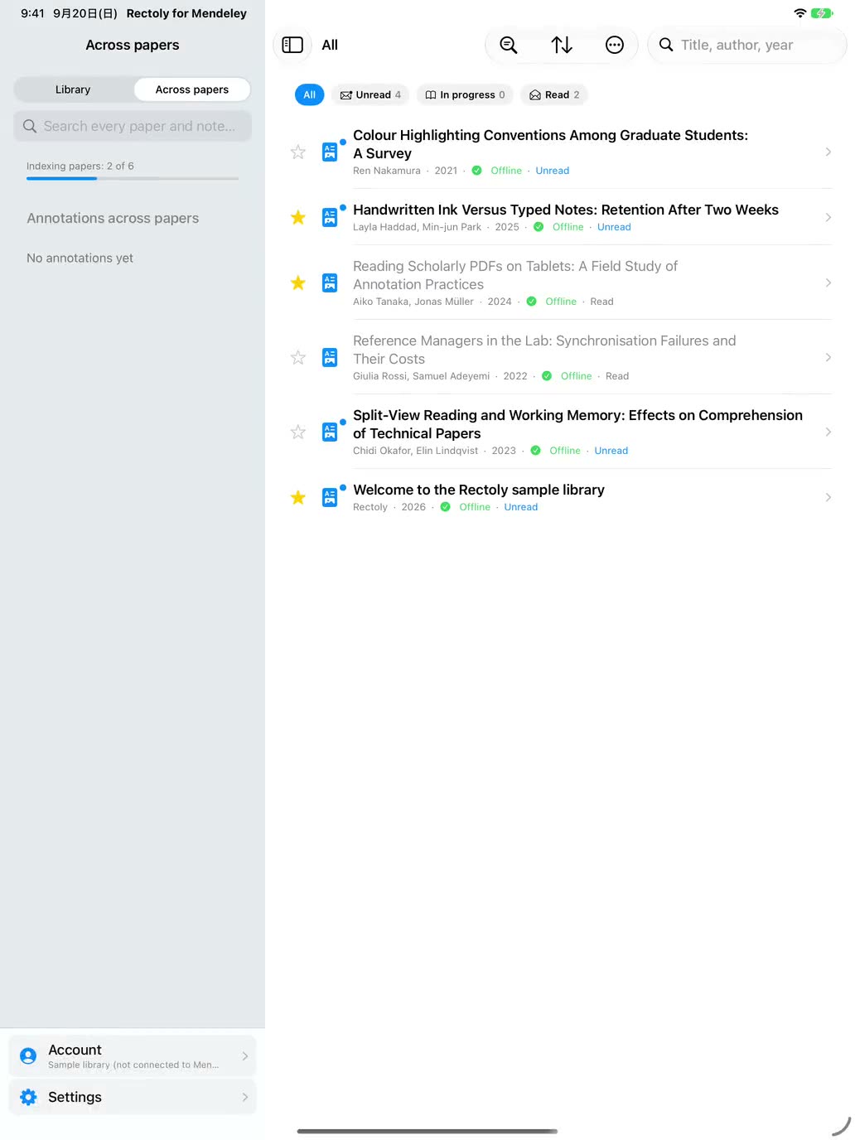Click the 'Annotations across papers' heading
Image resolution: width=855 pixels, height=1140 pixels.
[x=113, y=218]
